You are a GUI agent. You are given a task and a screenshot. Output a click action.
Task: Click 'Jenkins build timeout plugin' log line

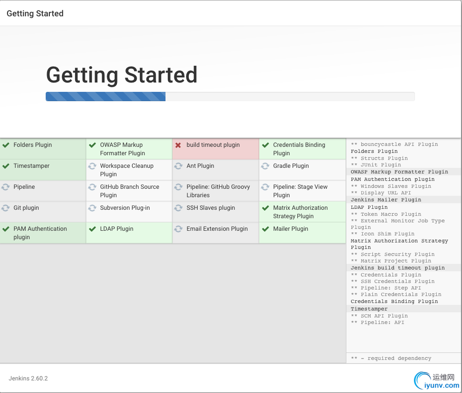[x=398, y=268]
